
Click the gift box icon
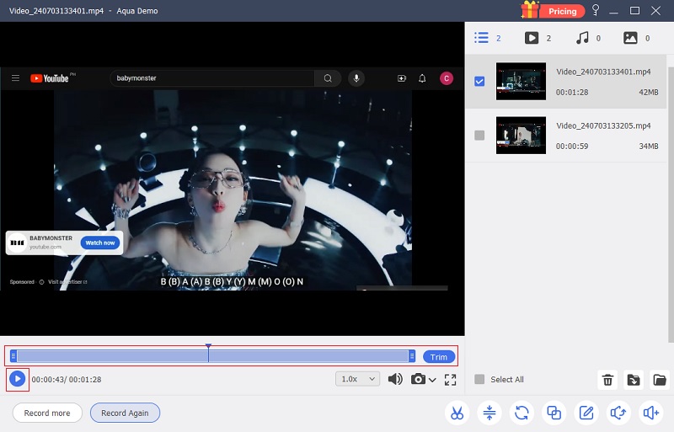[x=530, y=9]
